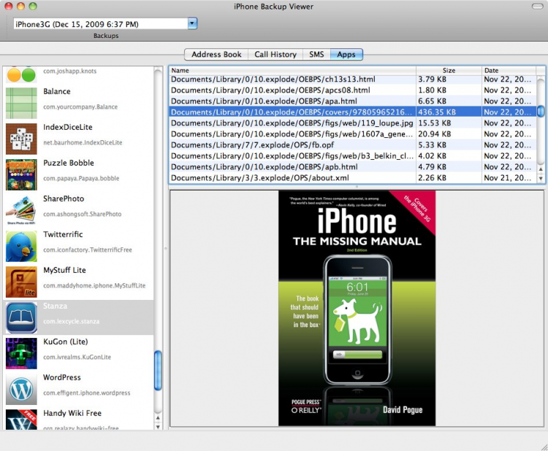Select the OPS/fb.opf file row

click(353, 145)
